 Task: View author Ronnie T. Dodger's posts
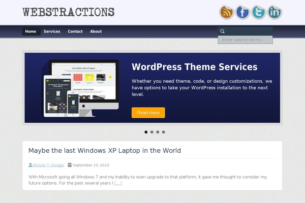[49, 165]
